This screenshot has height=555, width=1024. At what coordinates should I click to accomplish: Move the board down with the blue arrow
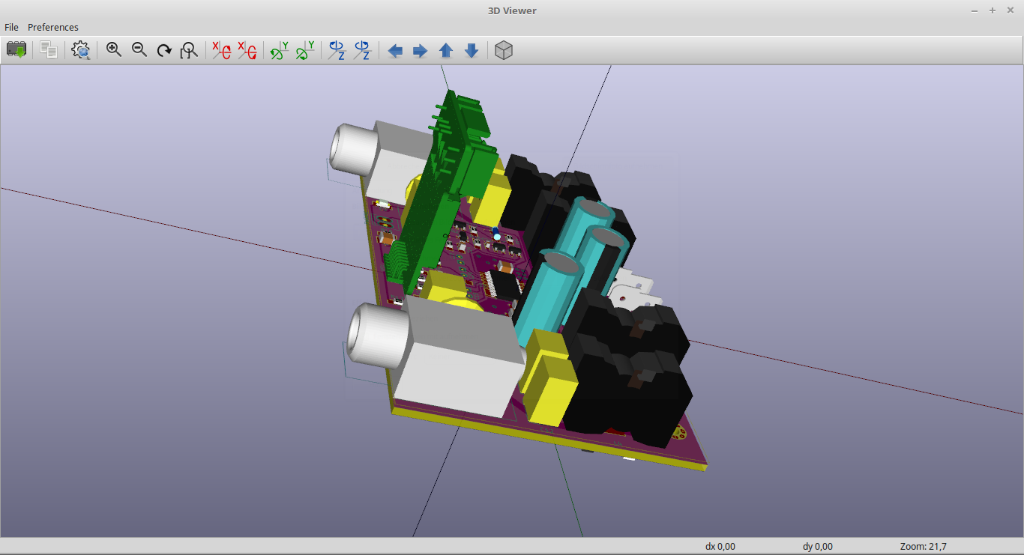(x=472, y=50)
